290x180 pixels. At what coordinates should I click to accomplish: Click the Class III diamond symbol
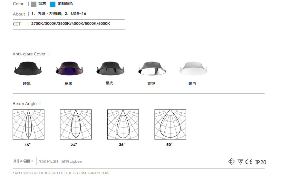[x=232, y=162]
